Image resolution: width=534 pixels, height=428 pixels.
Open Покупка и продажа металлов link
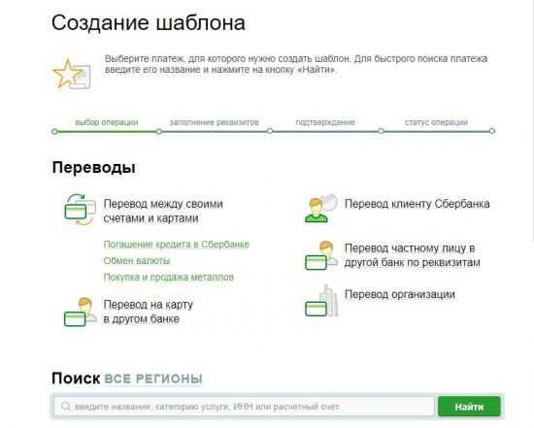(x=169, y=277)
